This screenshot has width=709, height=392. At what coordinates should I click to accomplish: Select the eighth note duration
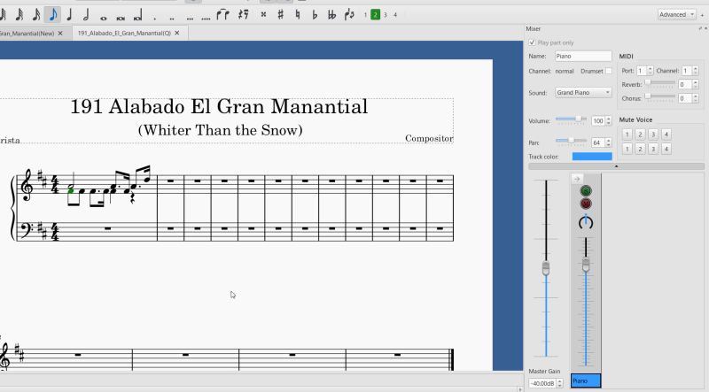pyautogui.click(x=53, y=15)
